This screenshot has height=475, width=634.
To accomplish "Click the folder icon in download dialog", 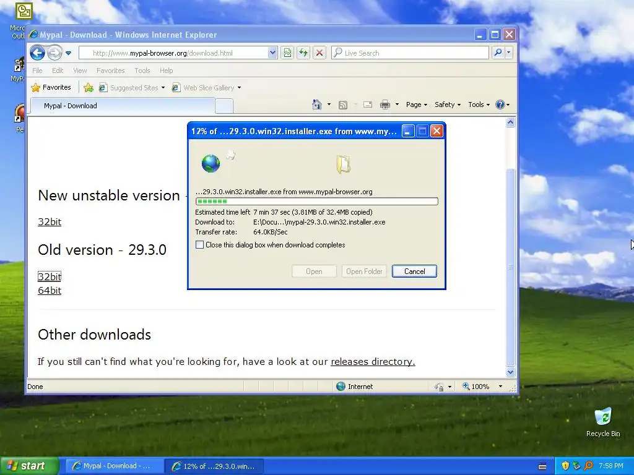I will click(343, 165).
